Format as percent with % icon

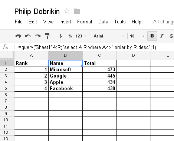point(70,36)
